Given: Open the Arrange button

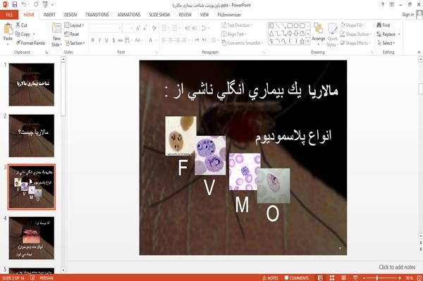Looking at the screenshot, I should pos(319,34).
